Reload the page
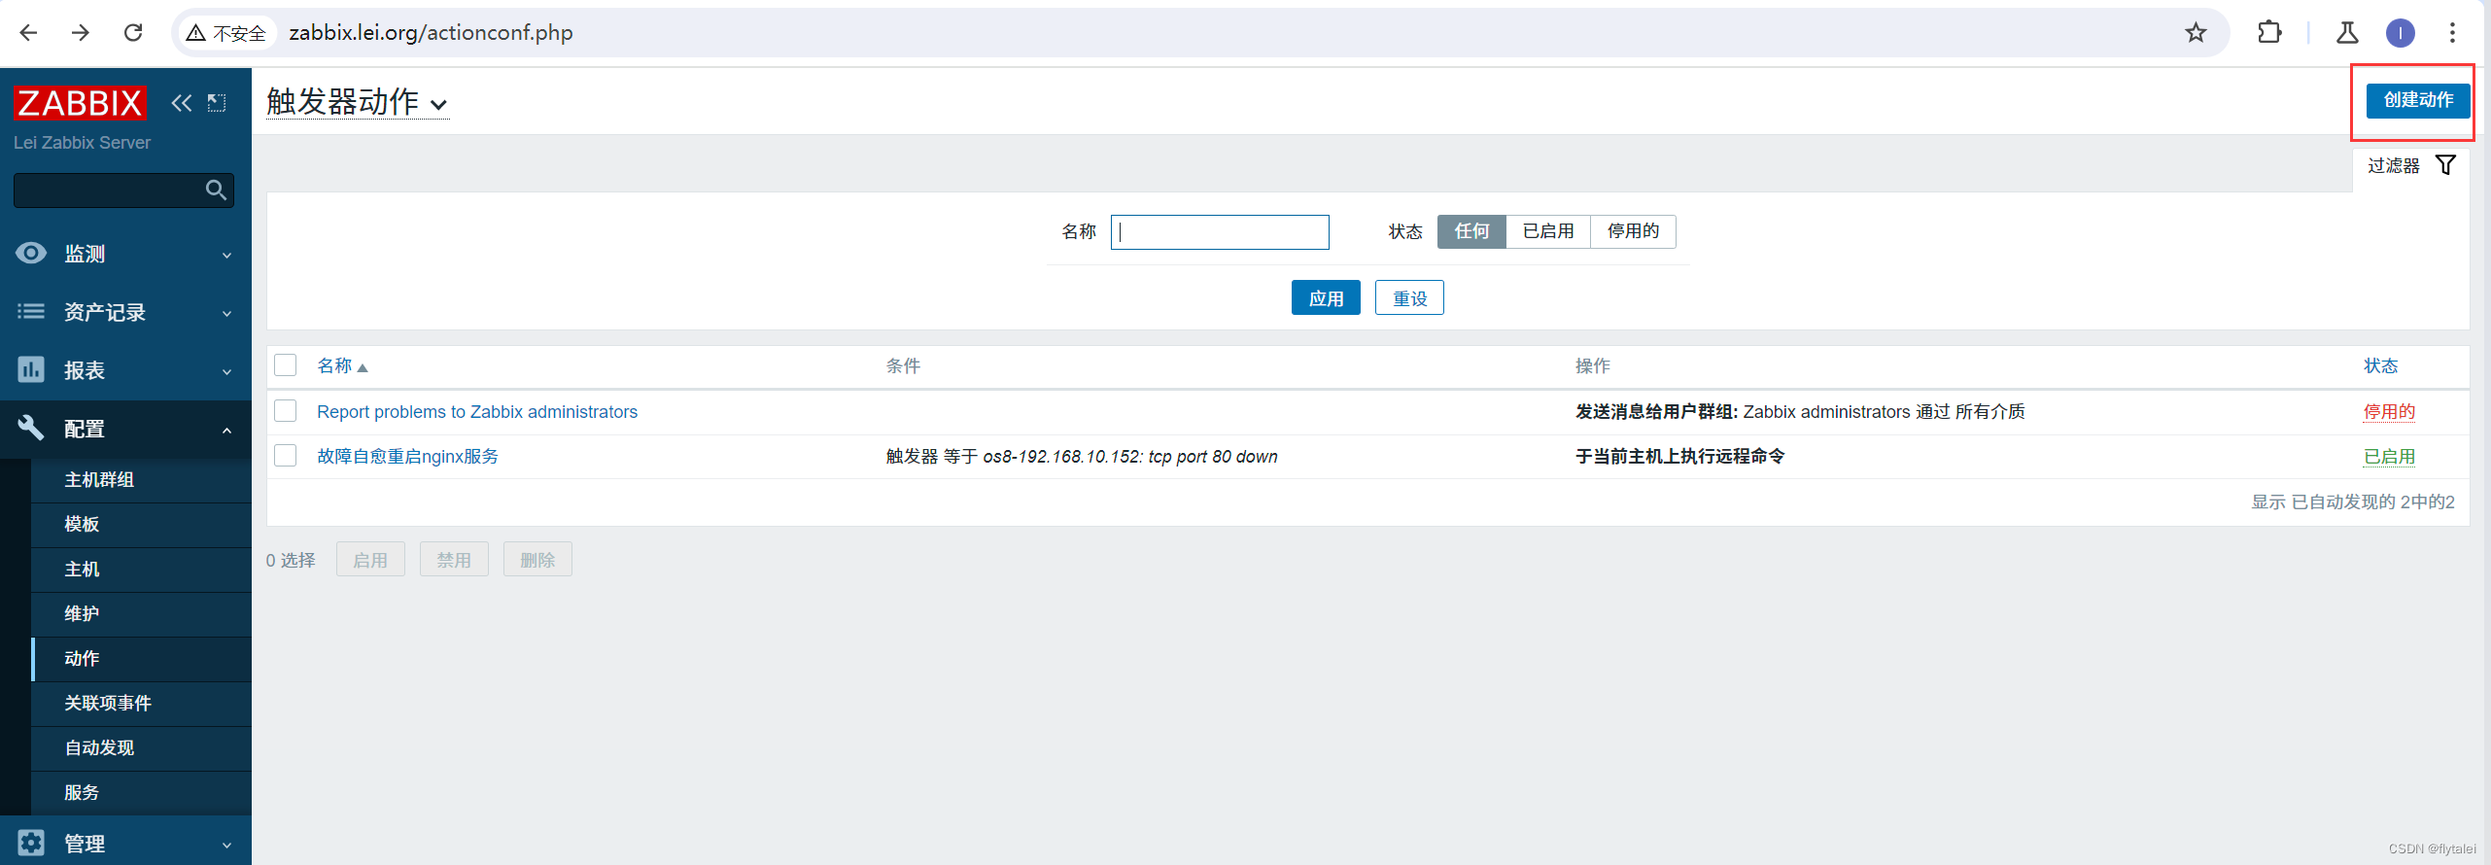Viewport: 2491px width, 865px height. click(134, 33)
